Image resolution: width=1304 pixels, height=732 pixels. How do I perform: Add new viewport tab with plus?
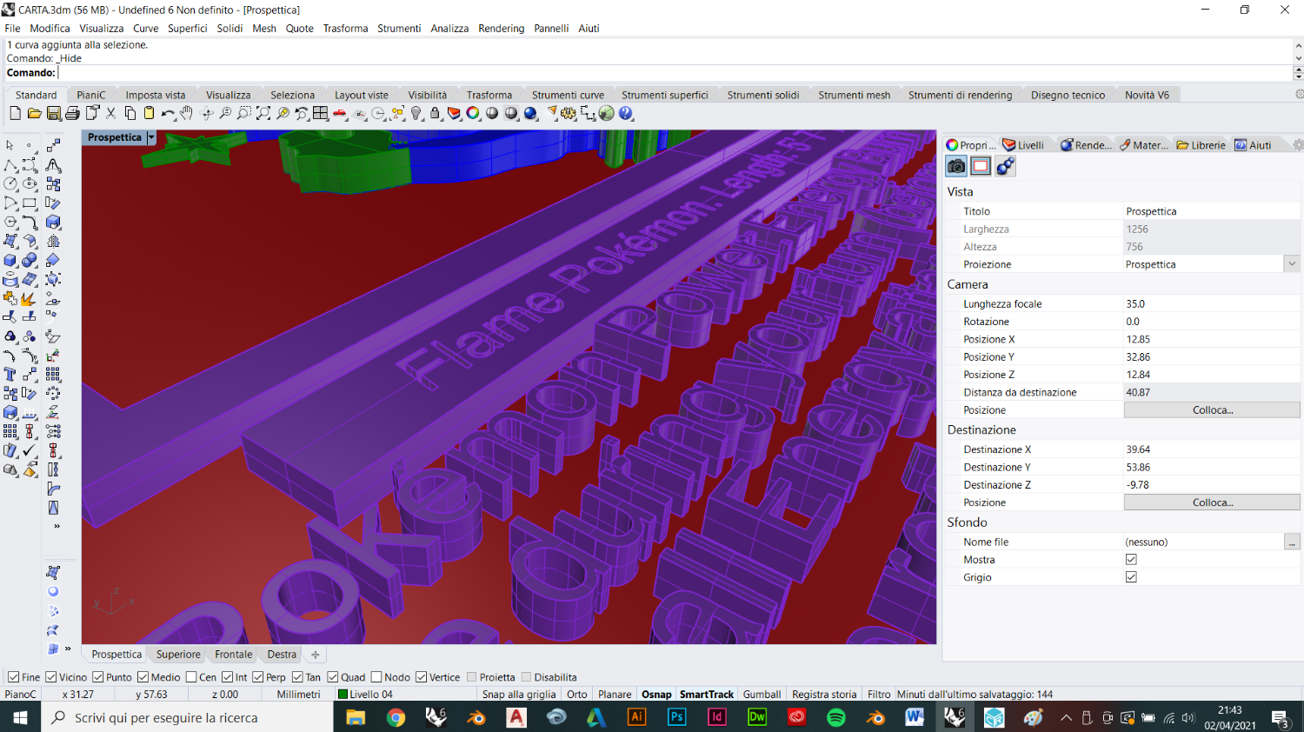(316, 655)
